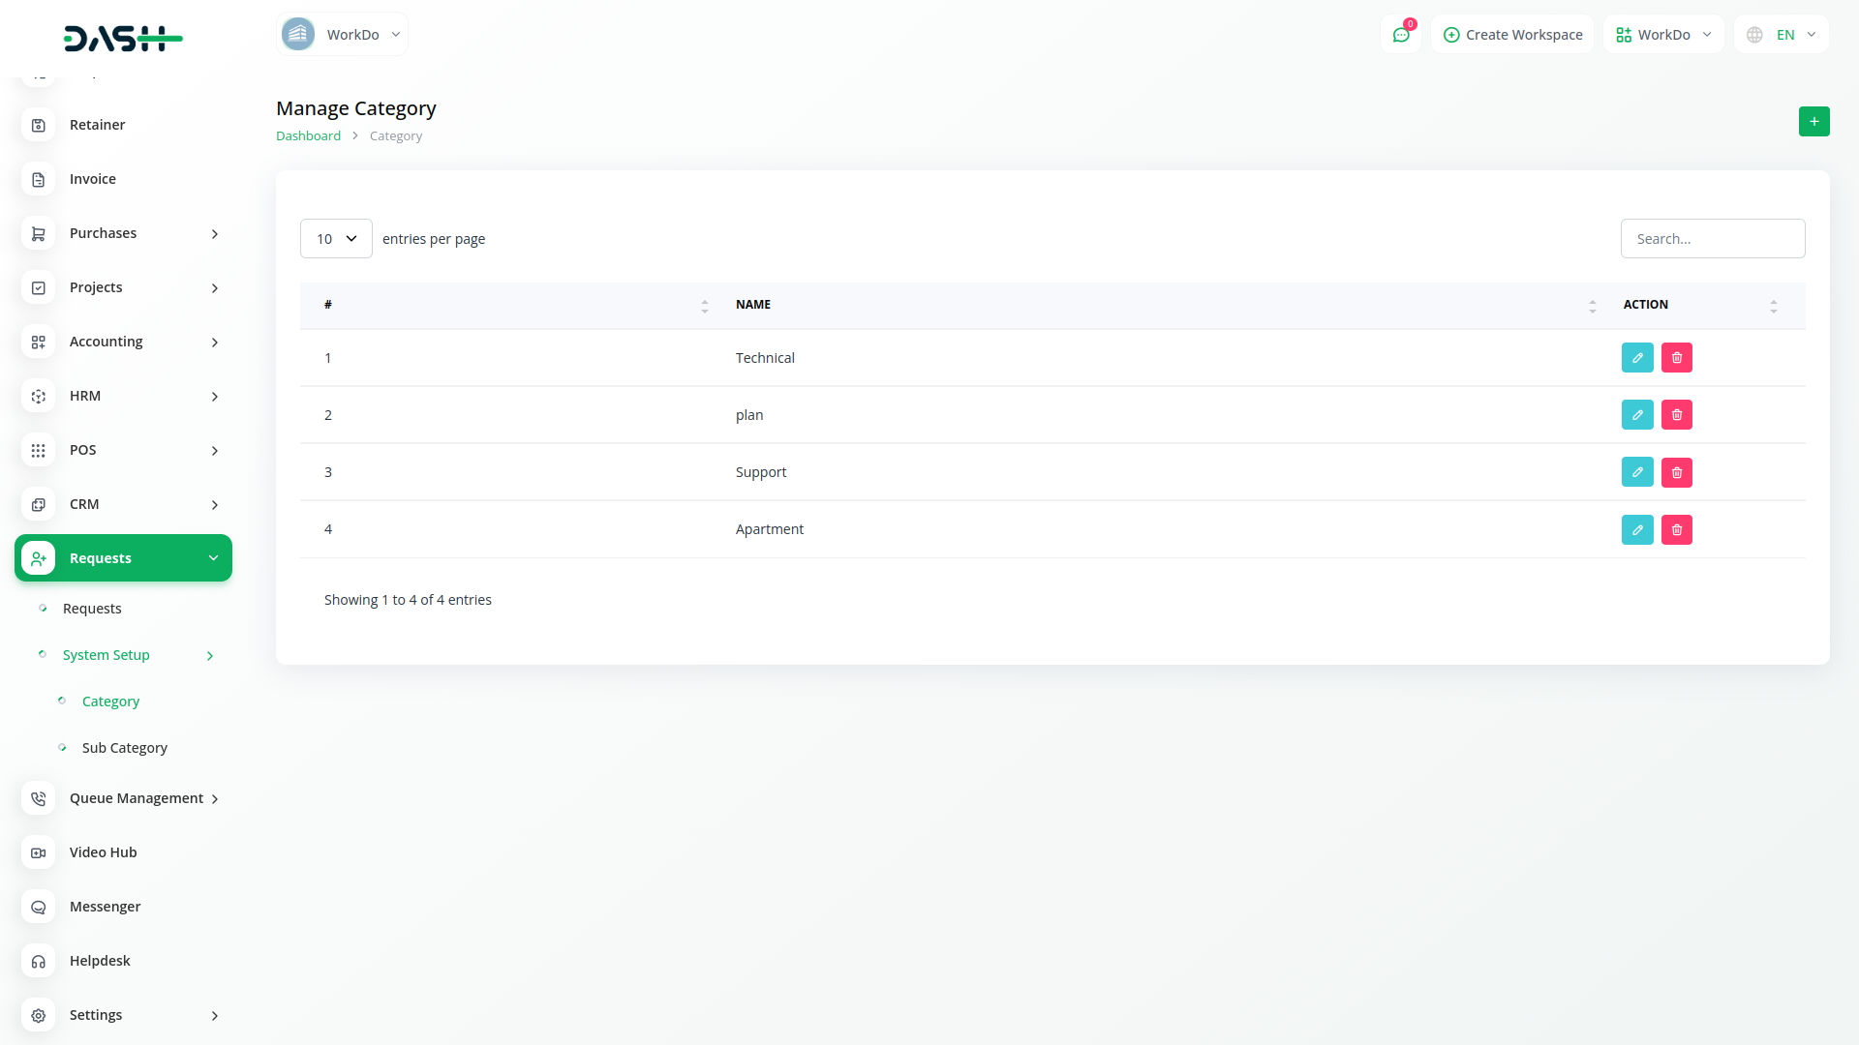This screenshot has height=1045, width=1859.
Task: Open the entries per page dropdown
Action: tap(336, 239)
